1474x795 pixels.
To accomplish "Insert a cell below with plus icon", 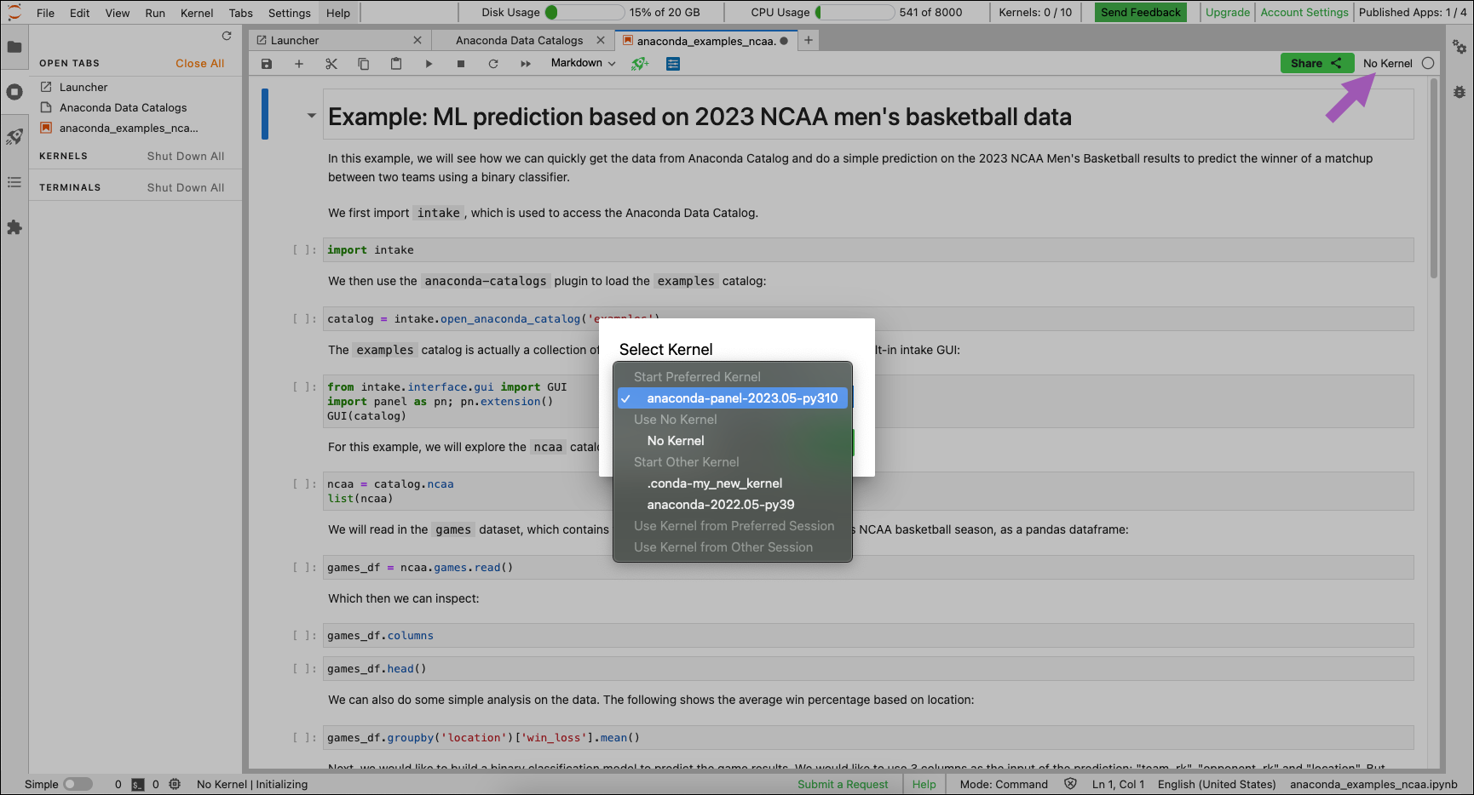I will pyautogui.click(x=299, y=64).
